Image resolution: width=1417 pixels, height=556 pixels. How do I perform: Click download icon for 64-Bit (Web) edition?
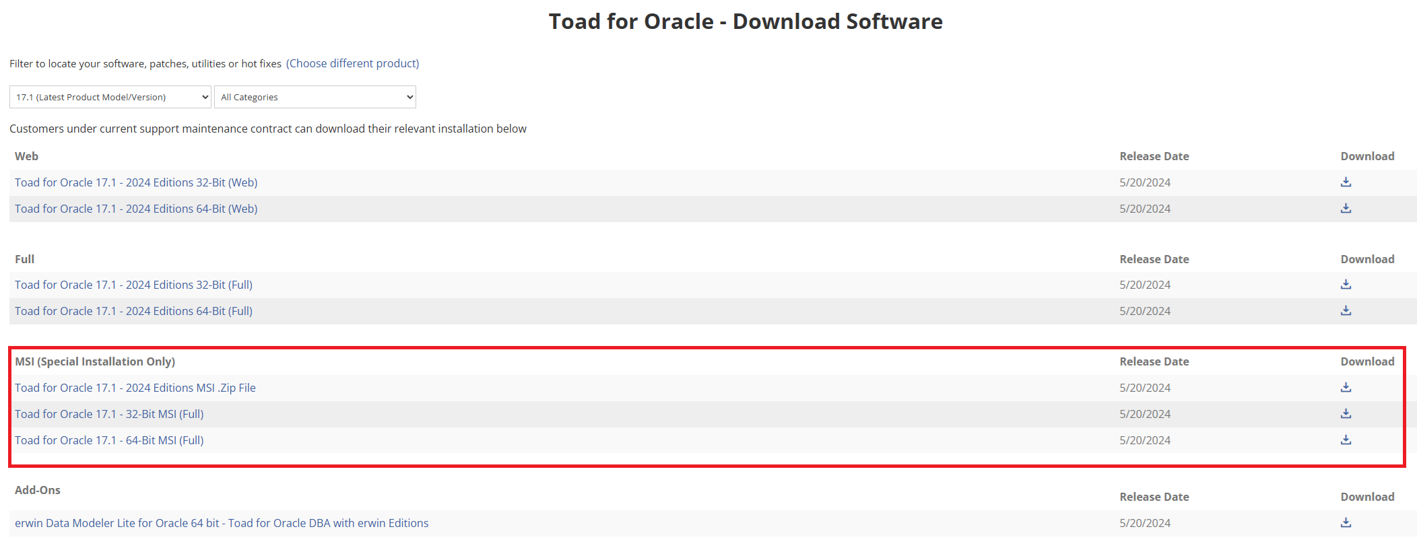click(1346, 208)
